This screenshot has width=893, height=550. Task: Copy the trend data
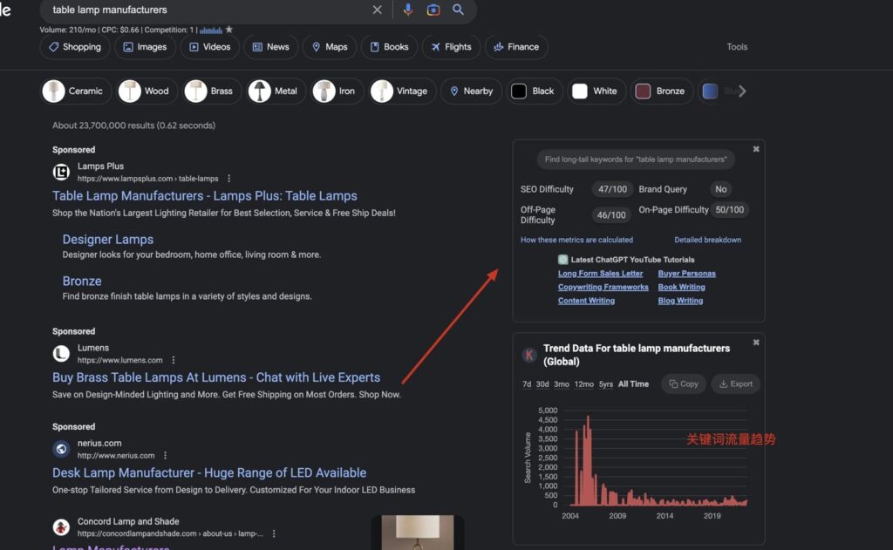[x=684, y=384]
